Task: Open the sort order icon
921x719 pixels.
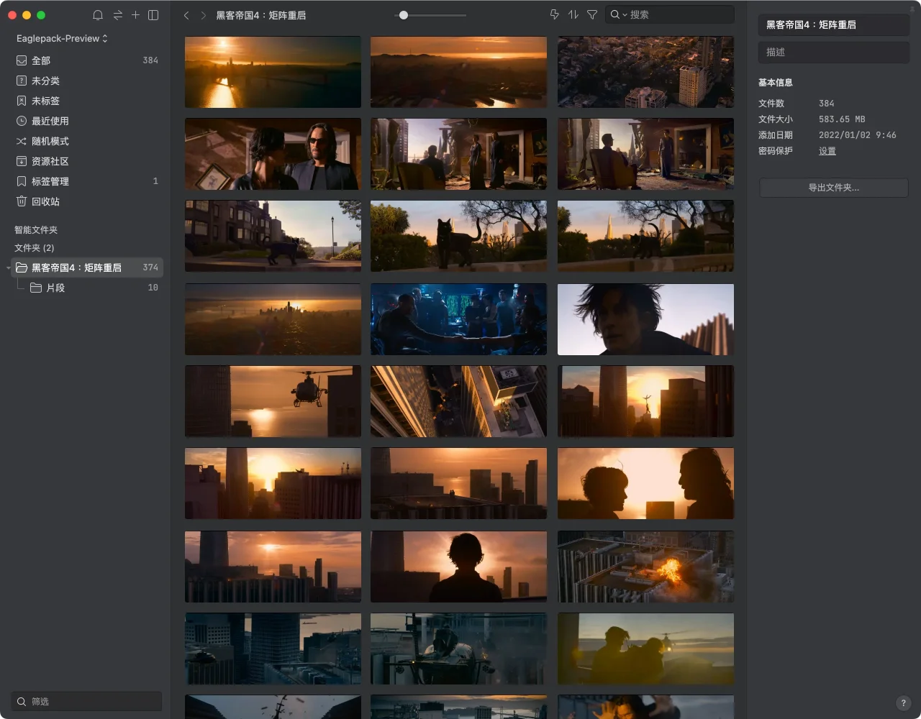Action: tap(573, 14)
